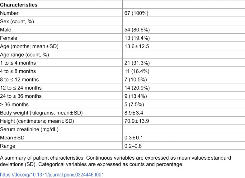Select the 54 (80.6%) value
This screenshot has width=245, height=178.
point(137,30)
